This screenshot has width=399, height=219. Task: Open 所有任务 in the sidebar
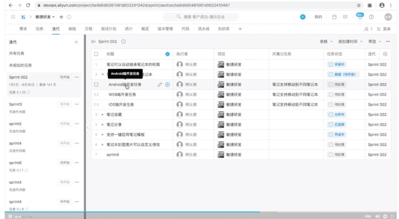[x=17, y=54]
